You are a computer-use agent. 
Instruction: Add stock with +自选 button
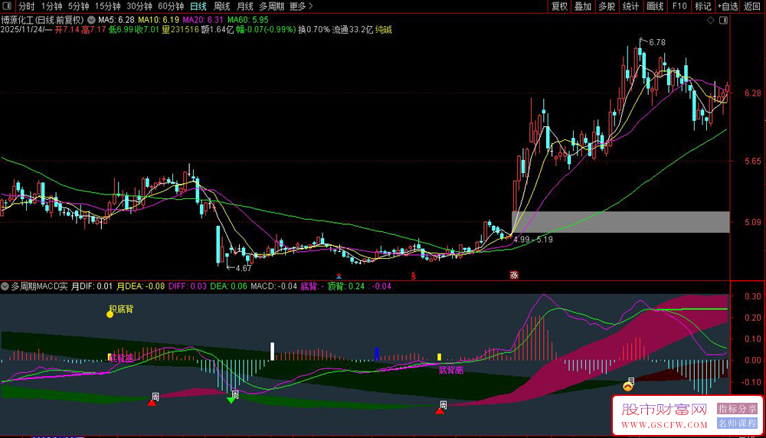pyautogui.click(x=728, y=6)
